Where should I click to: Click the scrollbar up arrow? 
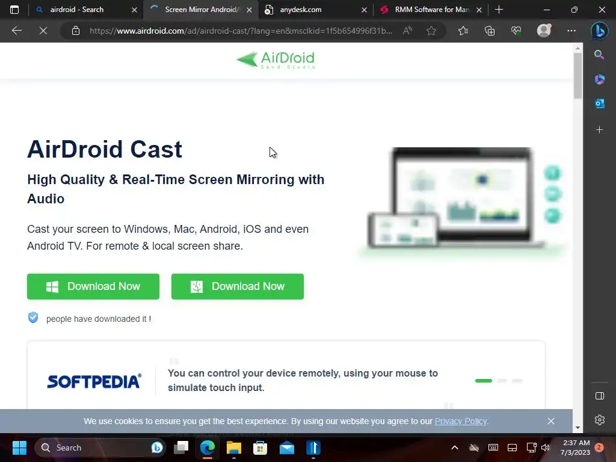click(x=577, y=48)
